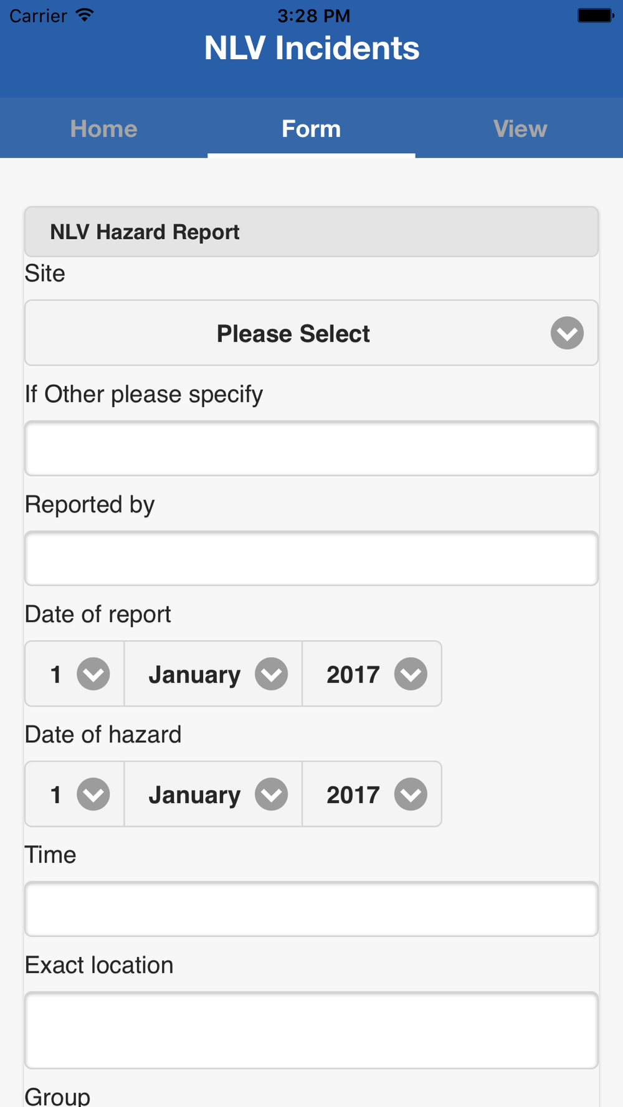The image size is (623, 1107).
Task: Tap the chevron beside Date of hazard January
Action: tap(272, 794)
